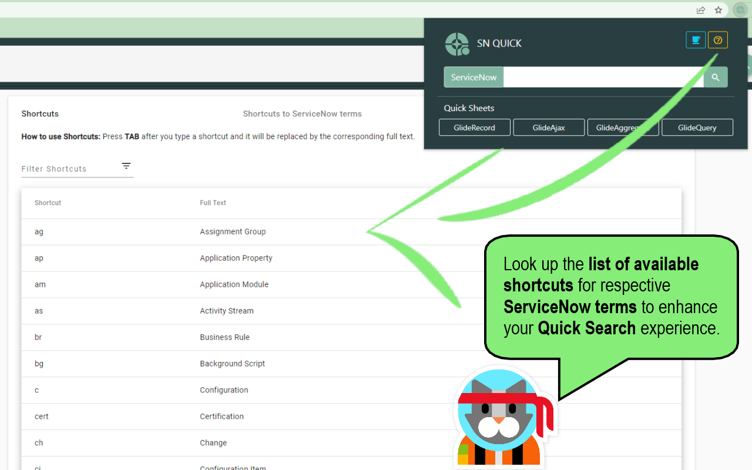Click the browser profile avatar icon

[x=740, y=10]
